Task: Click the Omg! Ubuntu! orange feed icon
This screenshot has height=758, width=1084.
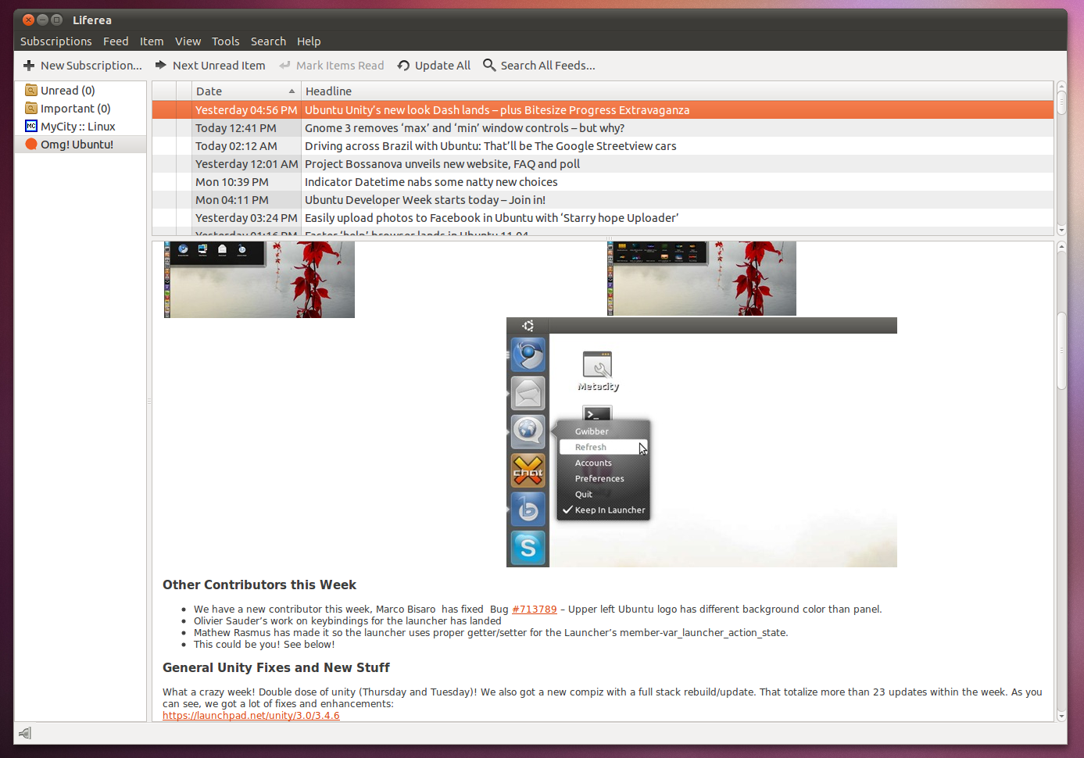Action: click(x=31, y=144)
